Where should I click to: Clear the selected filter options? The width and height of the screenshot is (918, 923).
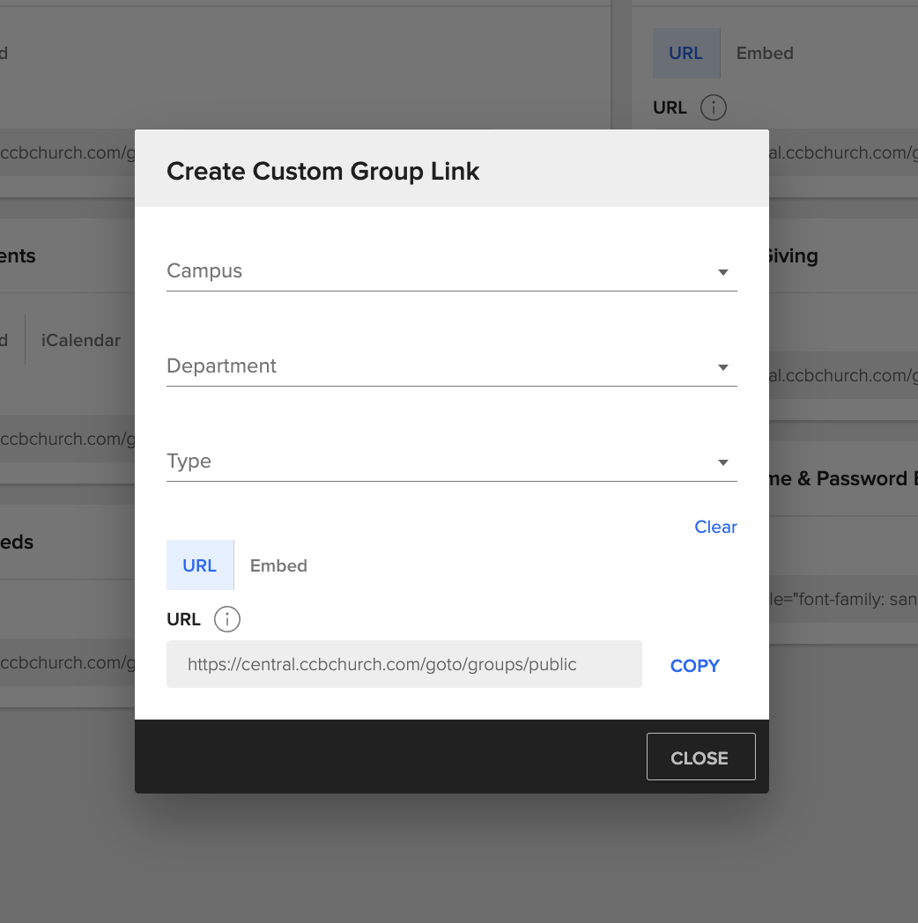coord(715,527)
